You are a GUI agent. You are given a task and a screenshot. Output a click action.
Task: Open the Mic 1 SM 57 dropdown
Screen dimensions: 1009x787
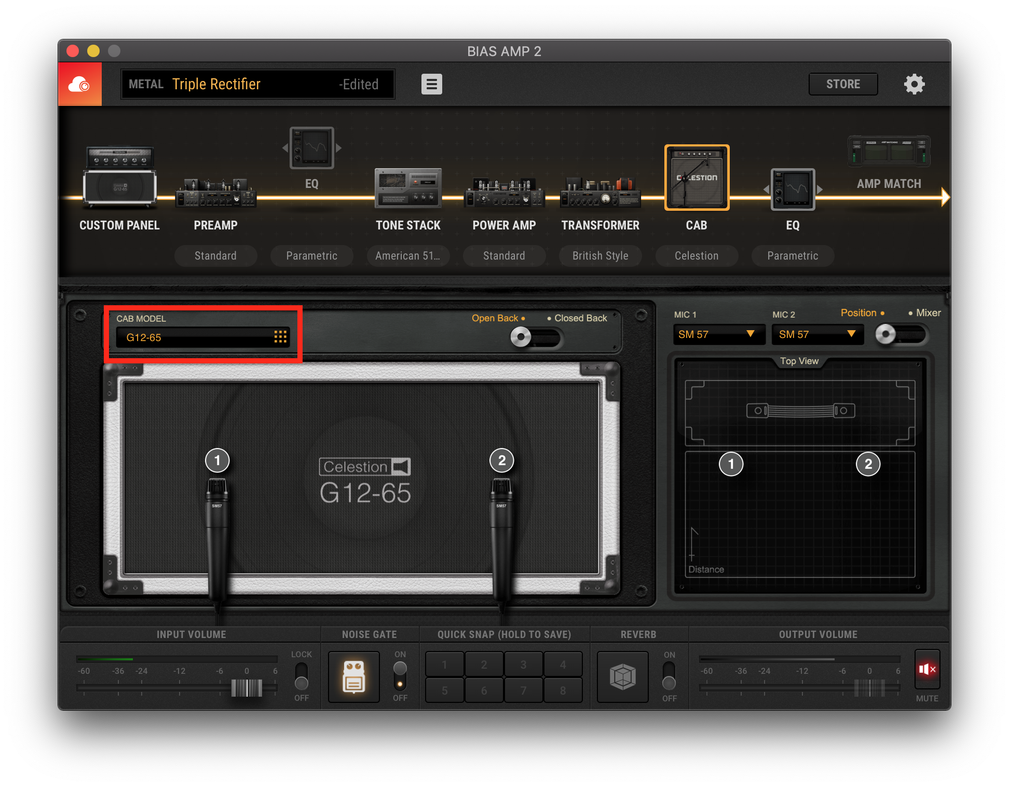point(718,334)
